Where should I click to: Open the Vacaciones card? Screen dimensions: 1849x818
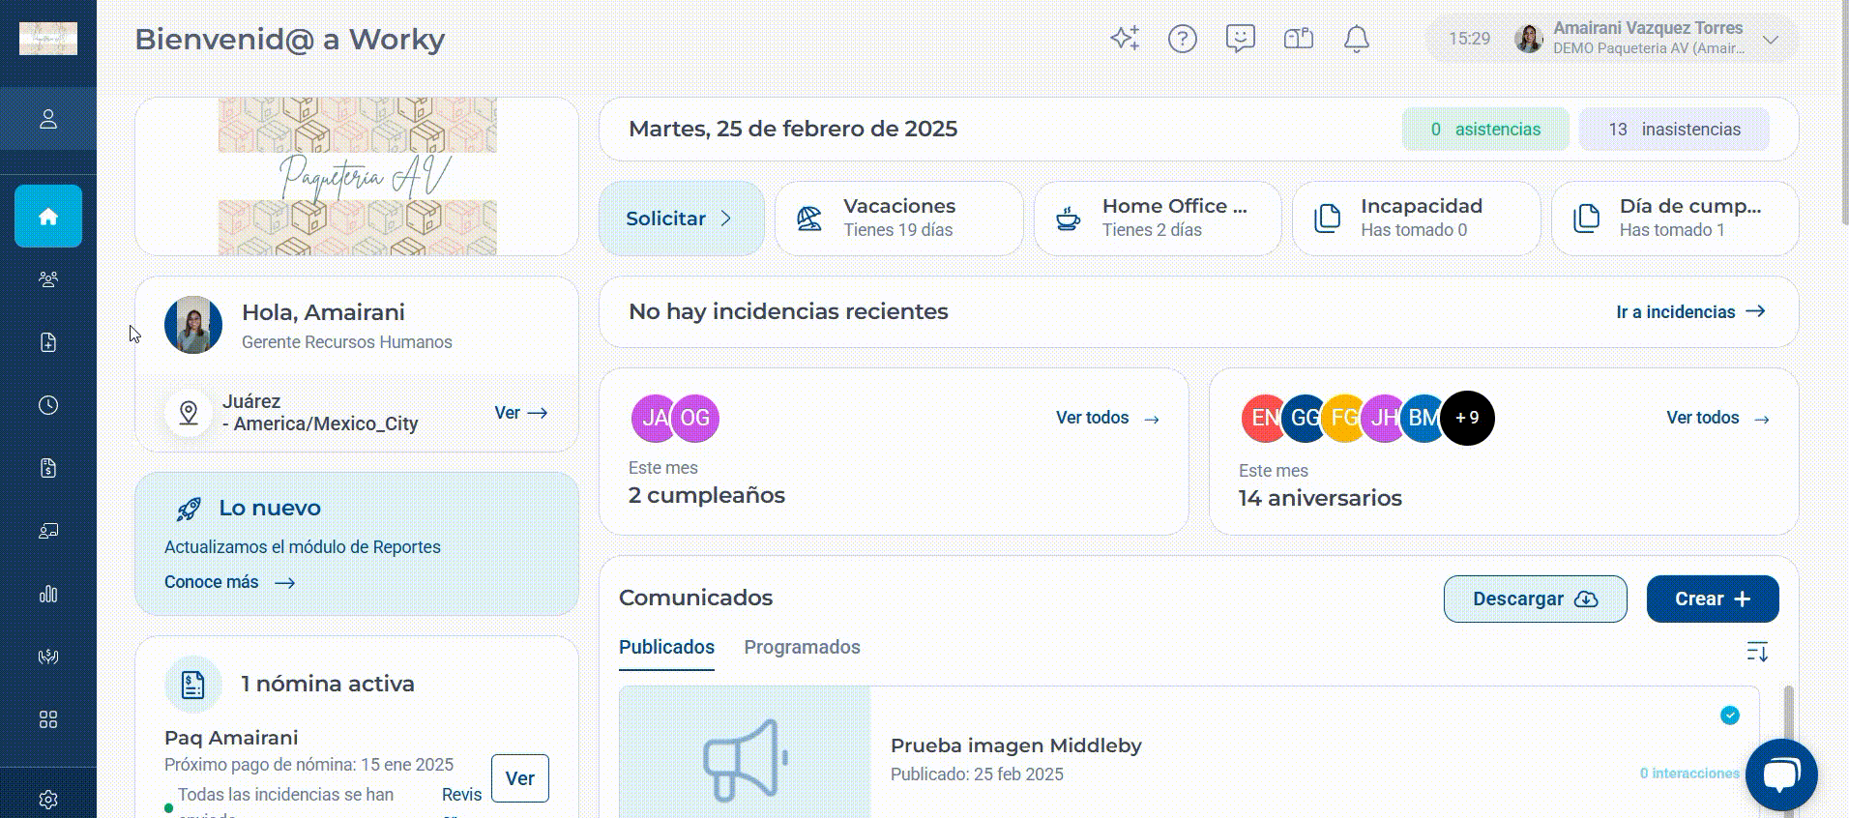(899, 219)
